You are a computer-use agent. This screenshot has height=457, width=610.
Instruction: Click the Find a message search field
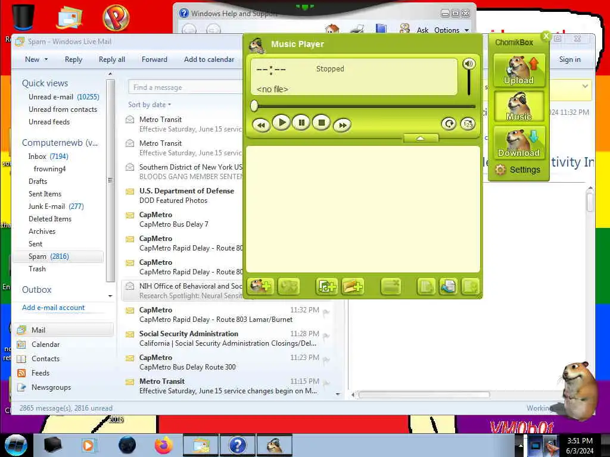186,87
